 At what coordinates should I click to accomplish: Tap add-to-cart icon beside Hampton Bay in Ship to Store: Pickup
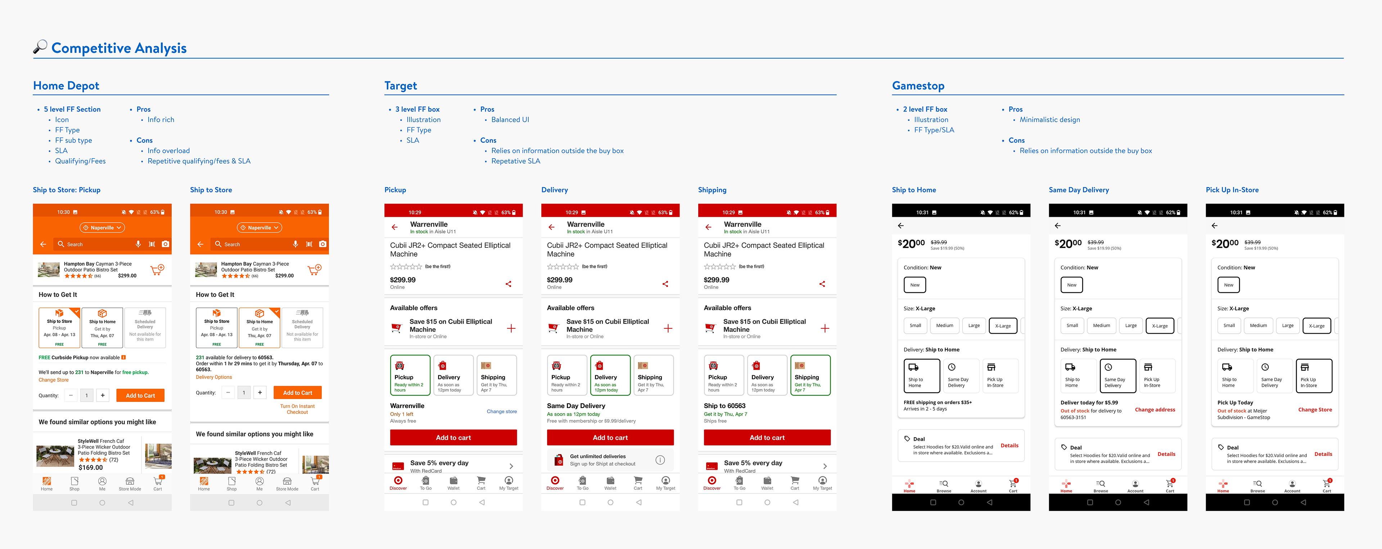click(x=157, y=270)
